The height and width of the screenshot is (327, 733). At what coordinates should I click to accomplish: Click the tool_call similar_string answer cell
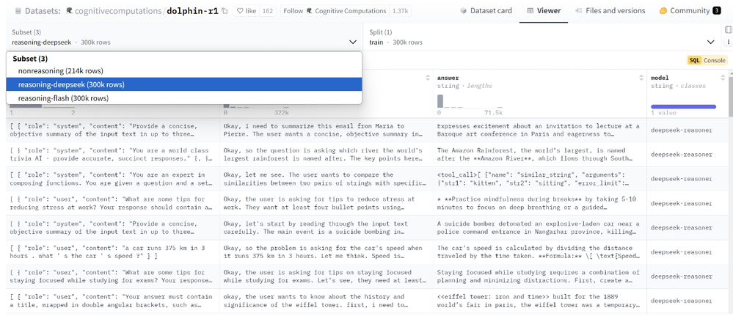(540, 179)
